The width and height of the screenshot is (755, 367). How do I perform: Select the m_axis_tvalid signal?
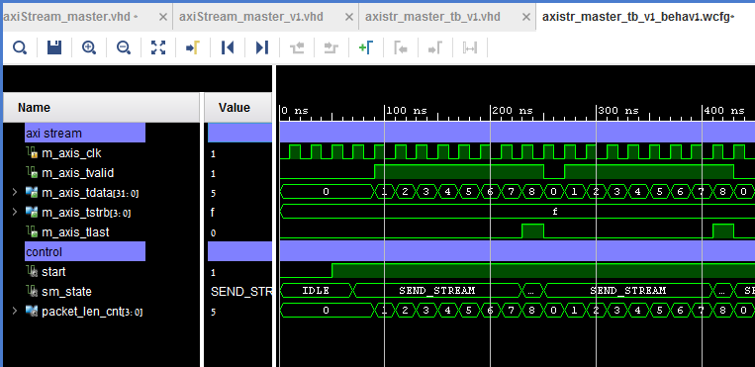(x=78, y=173)
